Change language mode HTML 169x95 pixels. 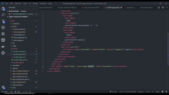(157, 92)
